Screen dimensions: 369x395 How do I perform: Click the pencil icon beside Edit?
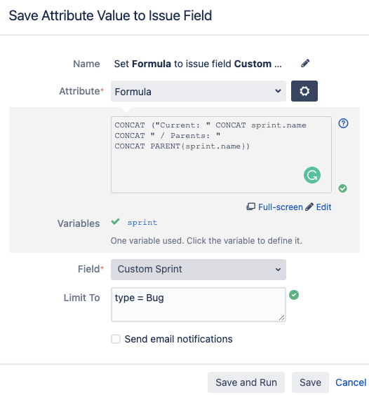click(309, 207)
